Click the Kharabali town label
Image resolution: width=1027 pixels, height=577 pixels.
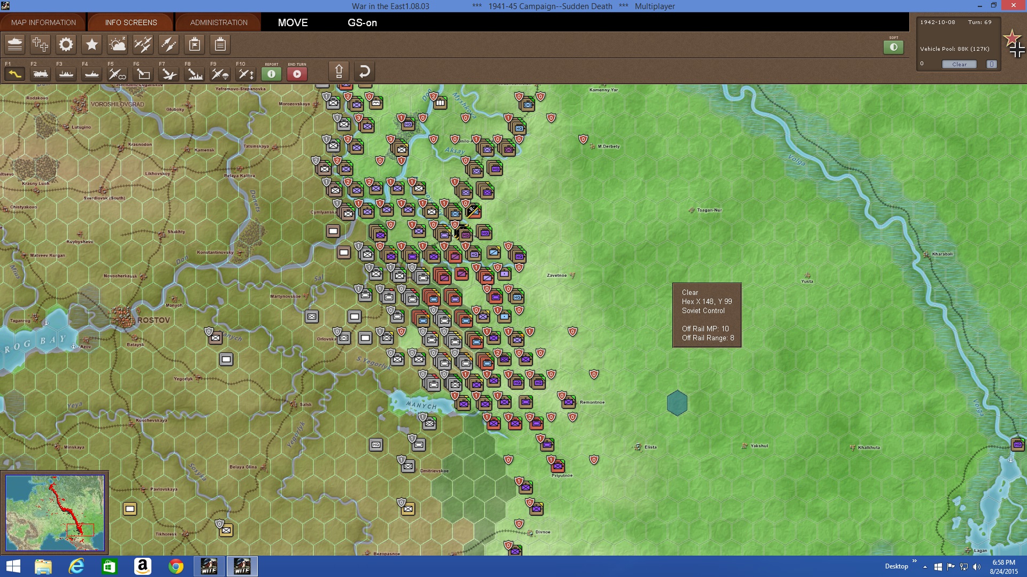(942, 254)
